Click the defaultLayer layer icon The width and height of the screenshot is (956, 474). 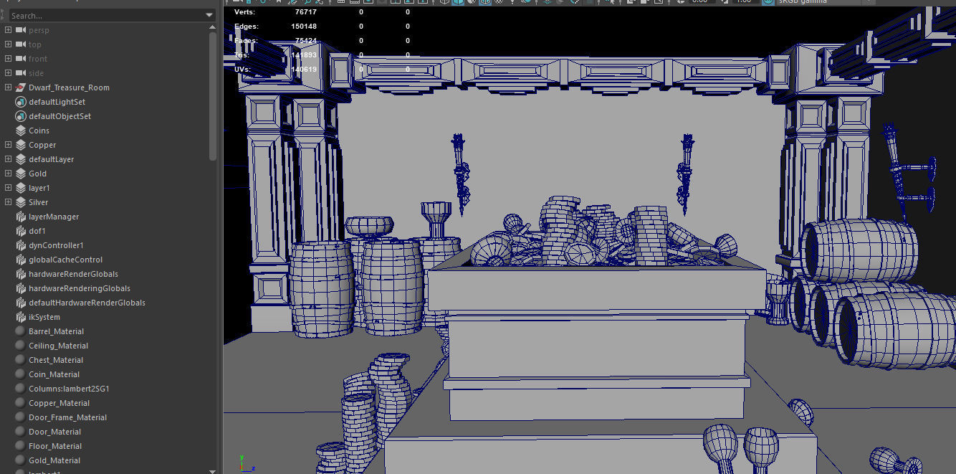tap(21, 159)
